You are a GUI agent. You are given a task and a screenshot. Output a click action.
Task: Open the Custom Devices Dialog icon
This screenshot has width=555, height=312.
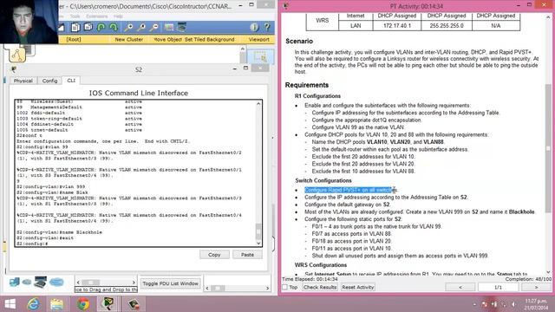click(182, 27)
